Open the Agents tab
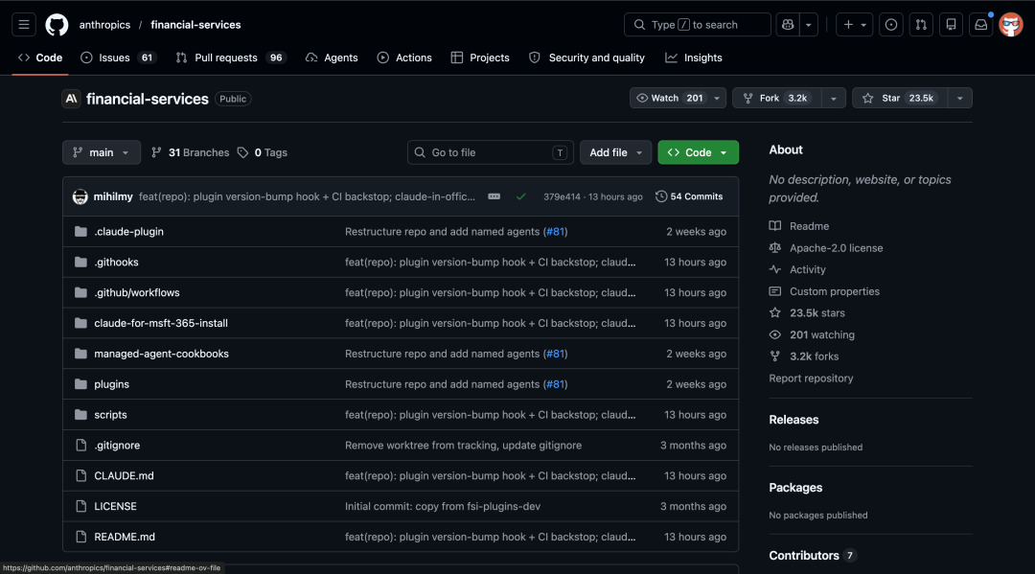The width and height of the screenshot is (1035, 574). click(x=332, y=58)
